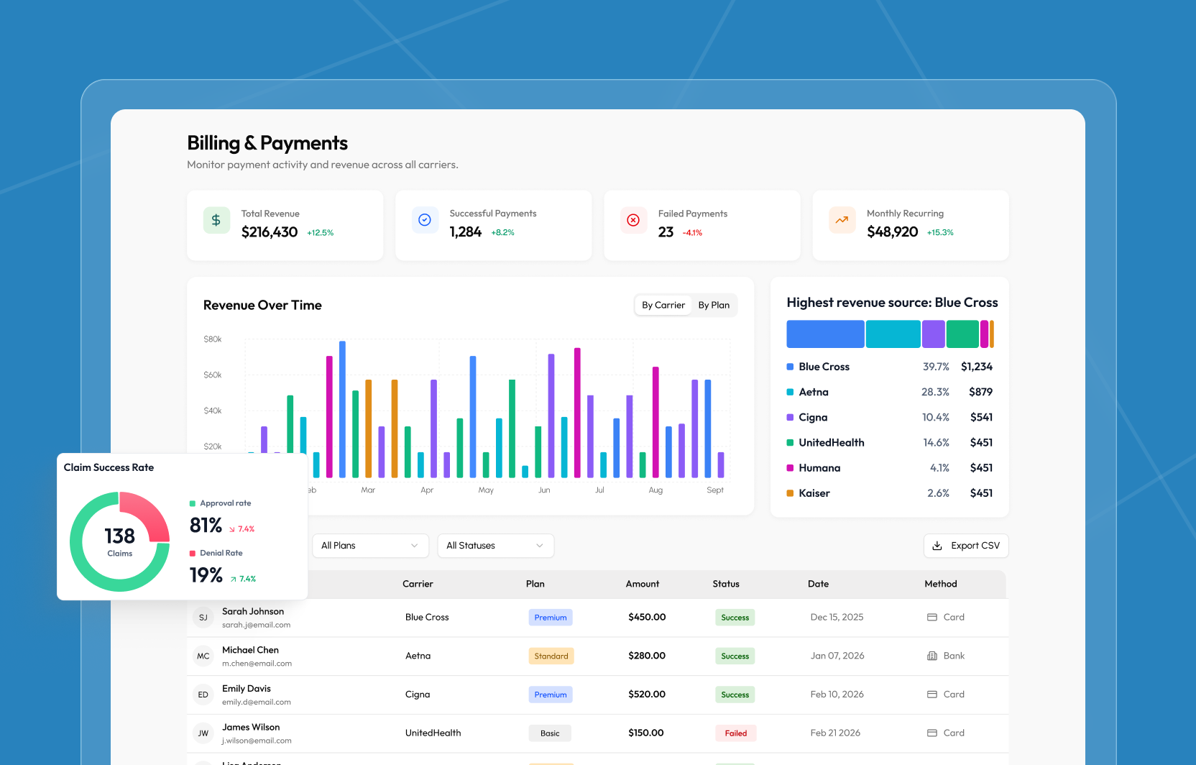Click the Claim Success Rate donut chart

click(119, 542)
